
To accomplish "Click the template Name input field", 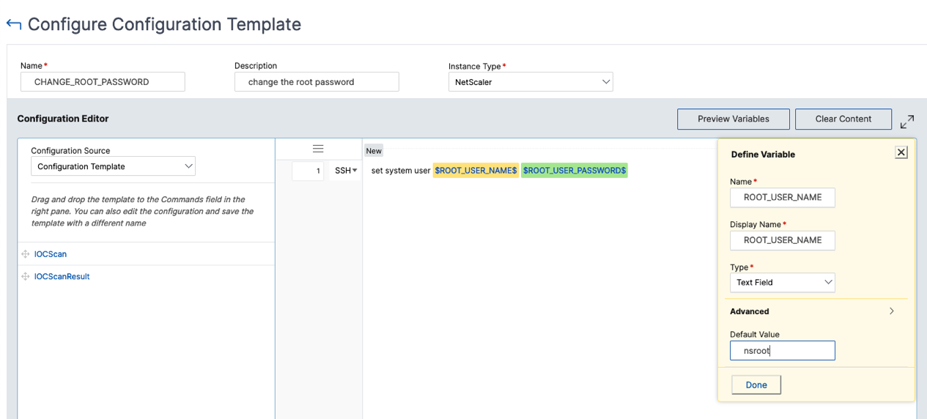I will 103,82.
